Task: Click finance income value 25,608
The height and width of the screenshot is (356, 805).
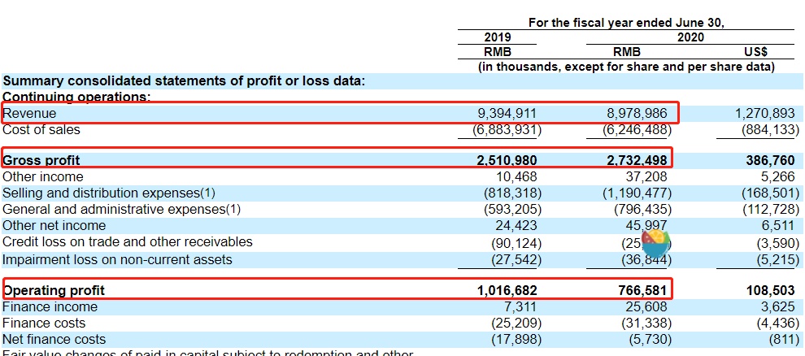Action: (647, 307)
